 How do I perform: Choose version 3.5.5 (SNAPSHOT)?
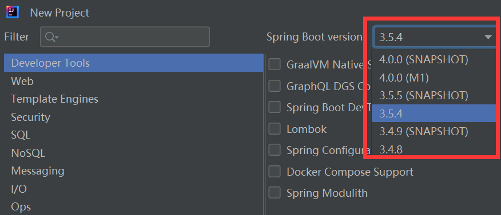434,95
